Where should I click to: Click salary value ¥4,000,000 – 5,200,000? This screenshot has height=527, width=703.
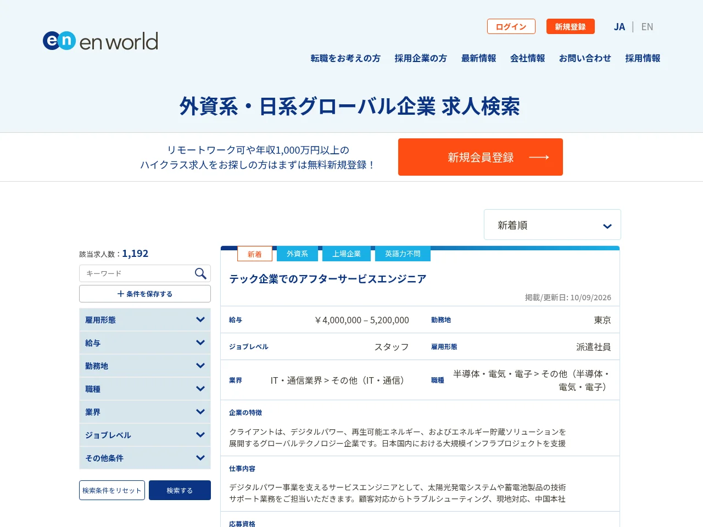[361, 320]
